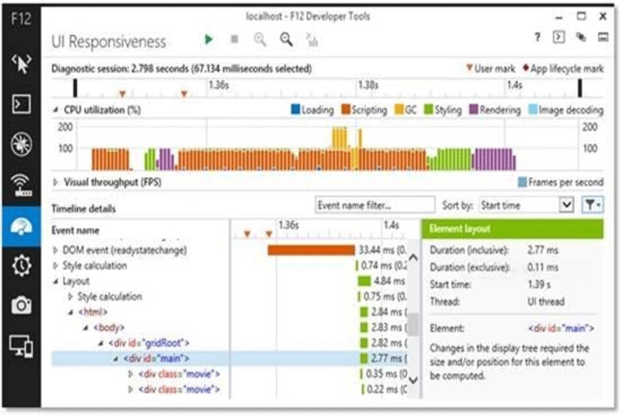Select the Memory tool camera icon
This screenshot has width=623, height=415.
click(x=20, y=306)
